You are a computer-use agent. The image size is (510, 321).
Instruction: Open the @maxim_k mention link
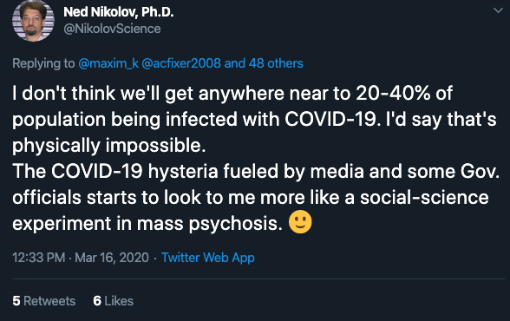tap(108, 63)
